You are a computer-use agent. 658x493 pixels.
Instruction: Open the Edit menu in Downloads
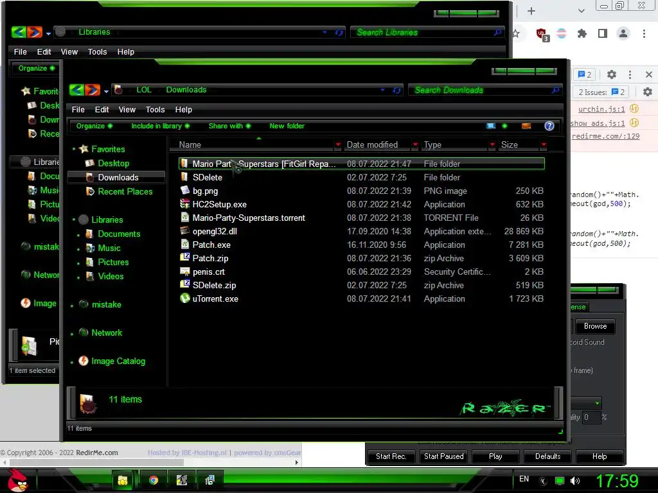(x=102, y=109)
